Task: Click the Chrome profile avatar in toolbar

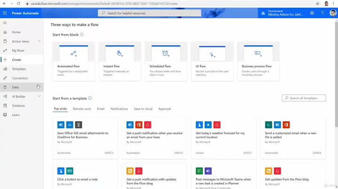Action: (x=326, y=4)
